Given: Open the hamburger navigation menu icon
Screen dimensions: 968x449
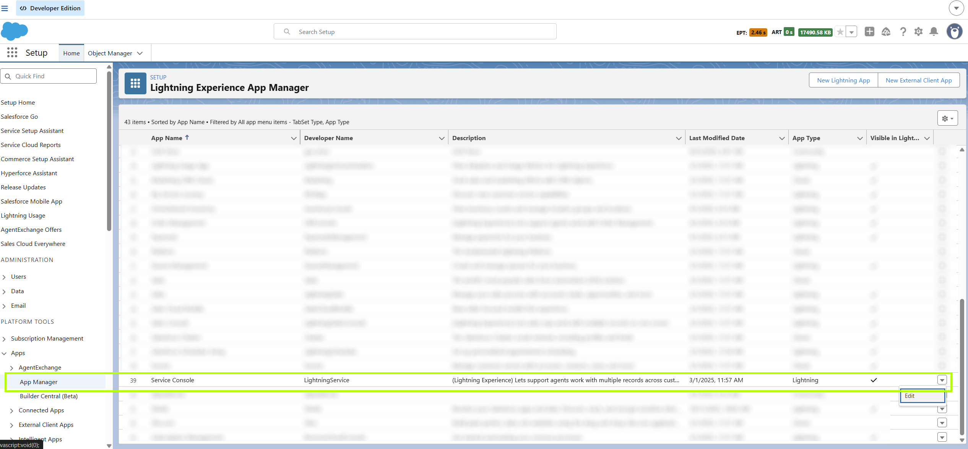Looking at the screenshot, I should 5,8.
